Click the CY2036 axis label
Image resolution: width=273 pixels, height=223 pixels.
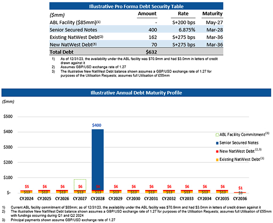(x=240, y=199)
